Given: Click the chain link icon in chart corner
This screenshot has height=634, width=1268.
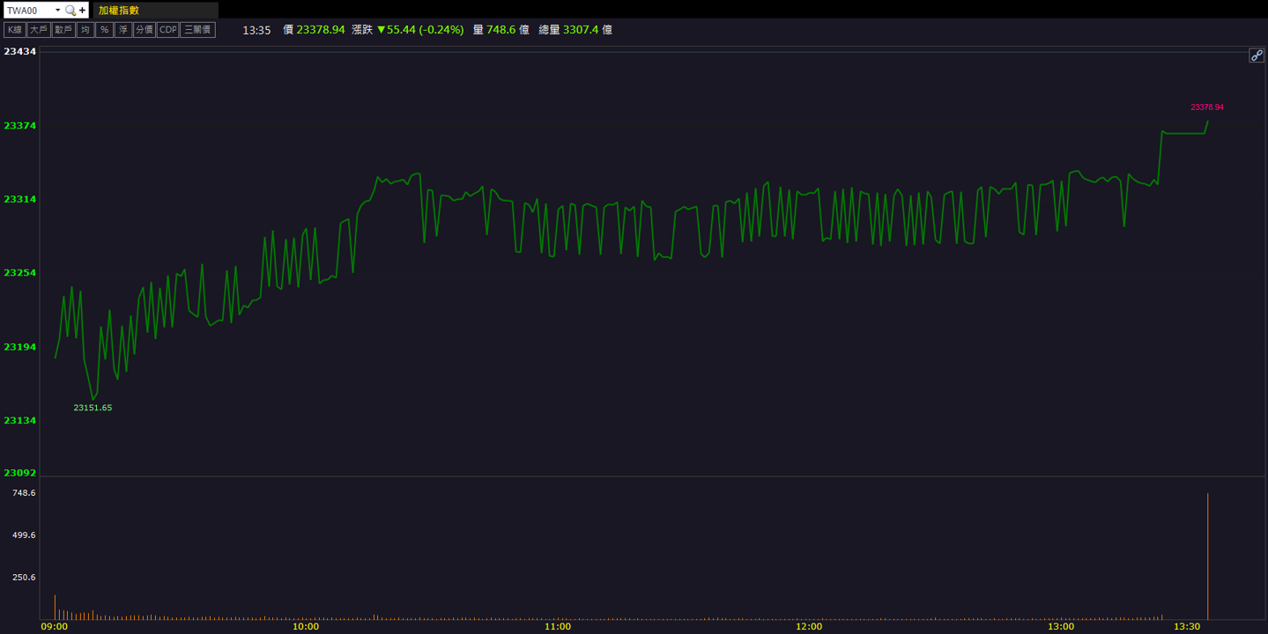Looking at the screenshot, I should pyautogui.click(x=1257, y=55).
